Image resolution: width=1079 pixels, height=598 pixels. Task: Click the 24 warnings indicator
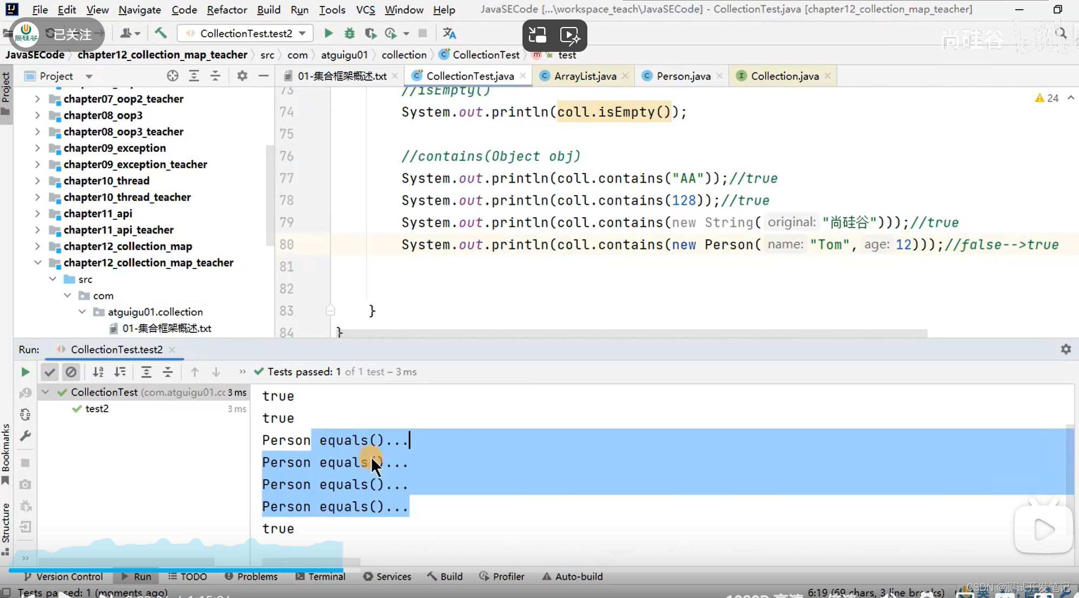[1047, 98]
